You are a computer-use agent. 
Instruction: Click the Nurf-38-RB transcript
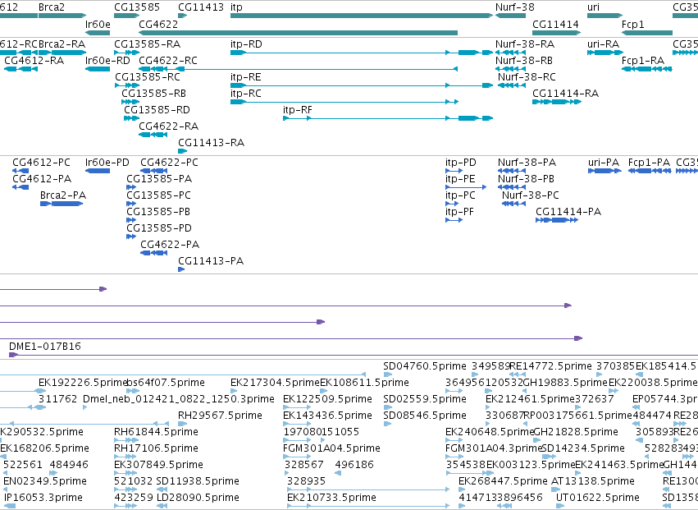tap(511, 69)
